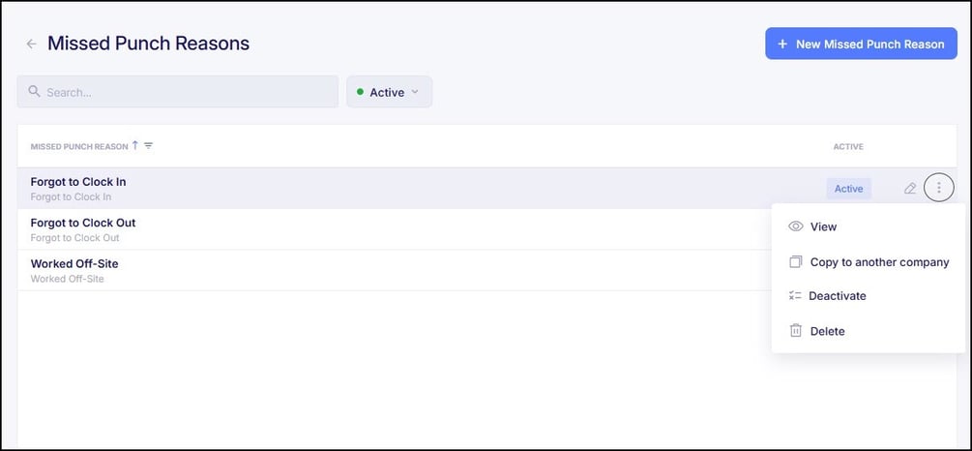
Task: Choose Delete in the row menu
Action: 827,331
